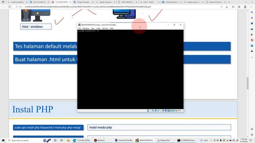
Task: Open the File menu in VirtualBox window
Action: (80, 28)
